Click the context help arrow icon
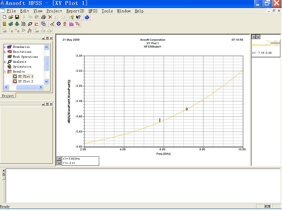 pos(78,17)
